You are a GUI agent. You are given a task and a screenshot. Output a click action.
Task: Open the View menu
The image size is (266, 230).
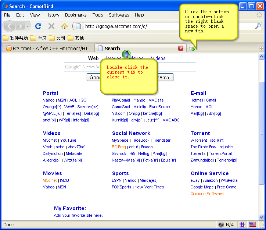35,15
